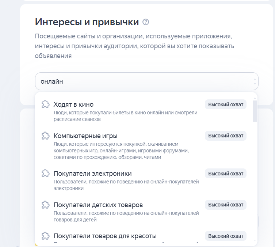Click the puzzle icon next to Ходят в кино
275x247 pixels.
[x=45, y=104]
